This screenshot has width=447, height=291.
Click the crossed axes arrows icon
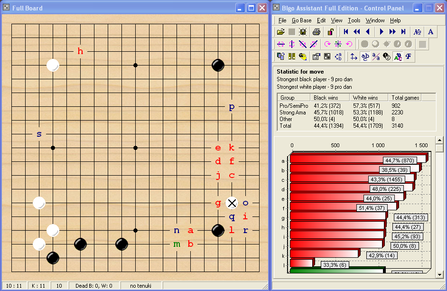click(x=354, y=56)
